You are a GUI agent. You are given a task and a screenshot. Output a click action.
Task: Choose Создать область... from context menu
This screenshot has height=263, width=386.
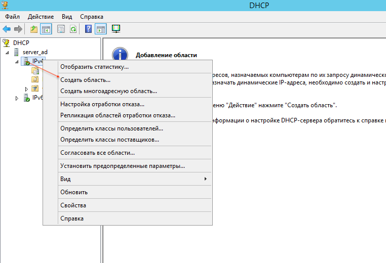click(x=85, y=80)
